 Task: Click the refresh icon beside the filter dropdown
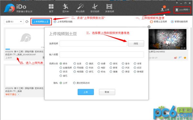point(27,22)
